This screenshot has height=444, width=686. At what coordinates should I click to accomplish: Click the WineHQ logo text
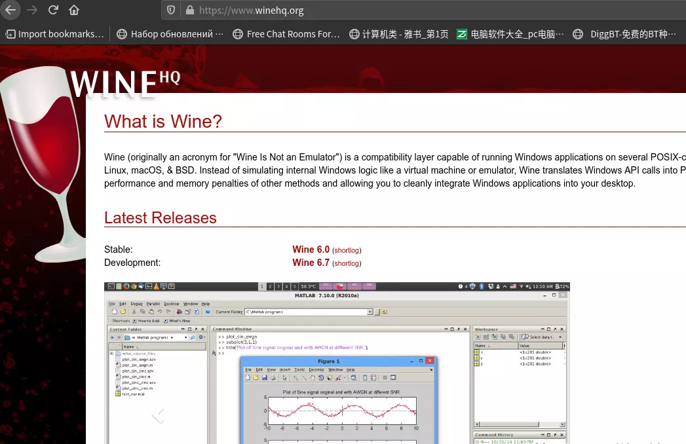(x=124, y=84)
